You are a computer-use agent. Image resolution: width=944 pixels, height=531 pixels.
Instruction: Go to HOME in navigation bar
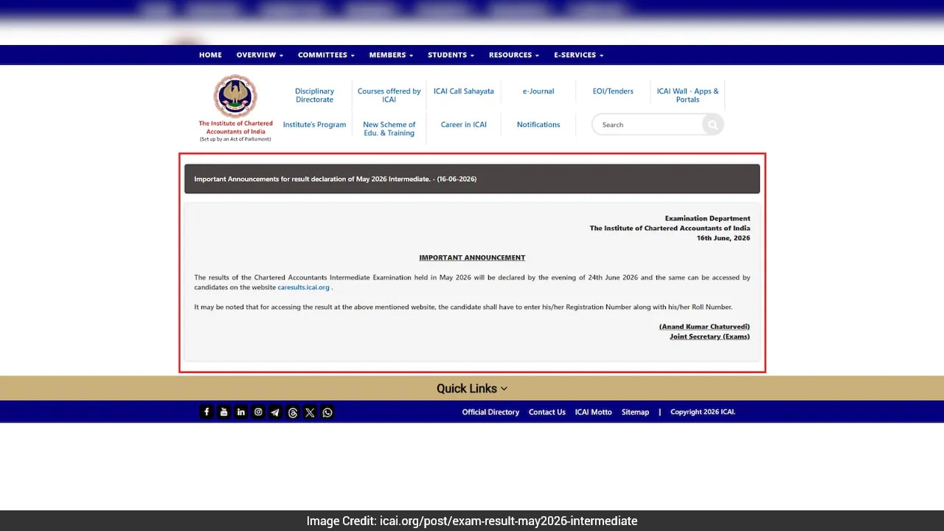tap(210, 55)
